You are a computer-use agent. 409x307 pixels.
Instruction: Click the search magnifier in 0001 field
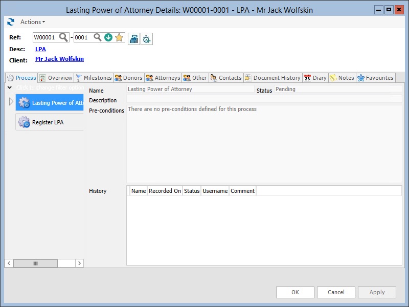(97, 37)
